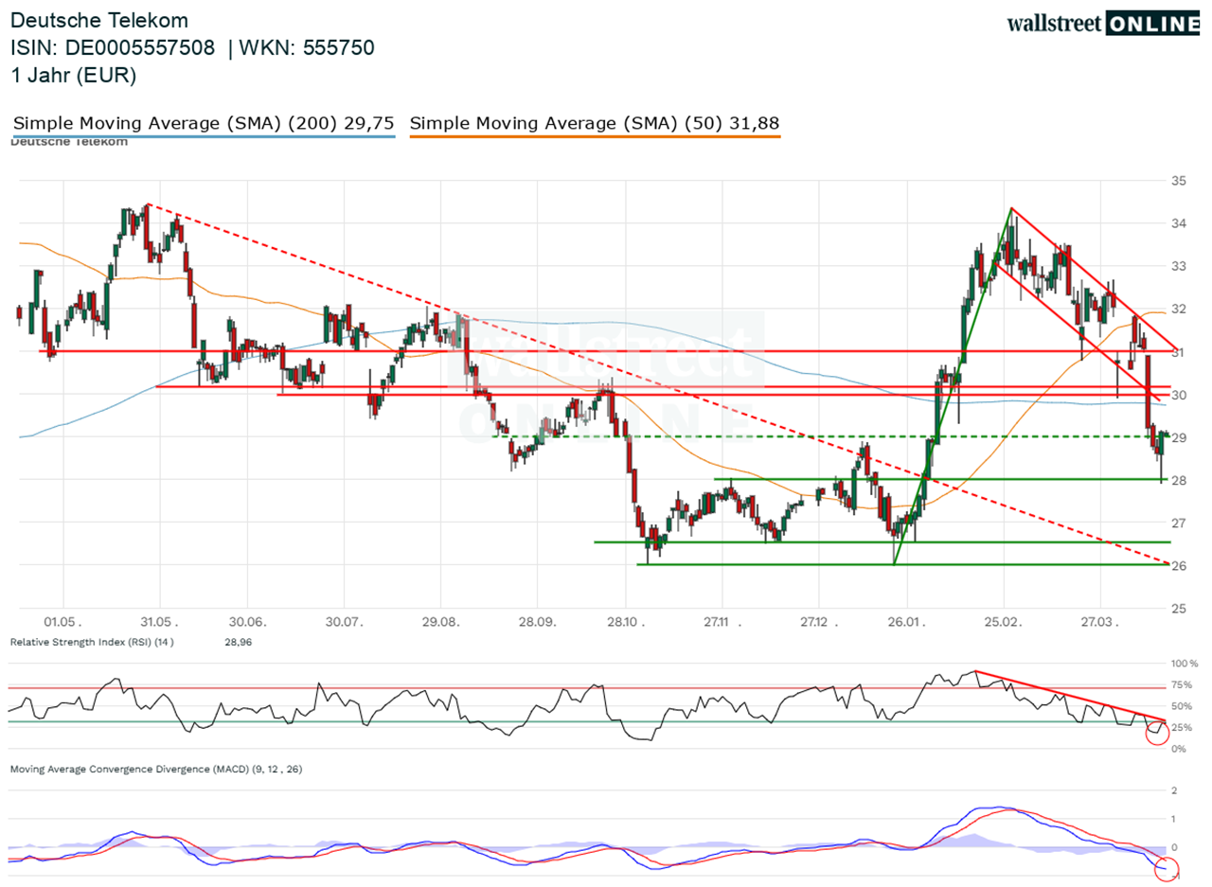Click the 30.06. date on the time axis

coord(247,623)
